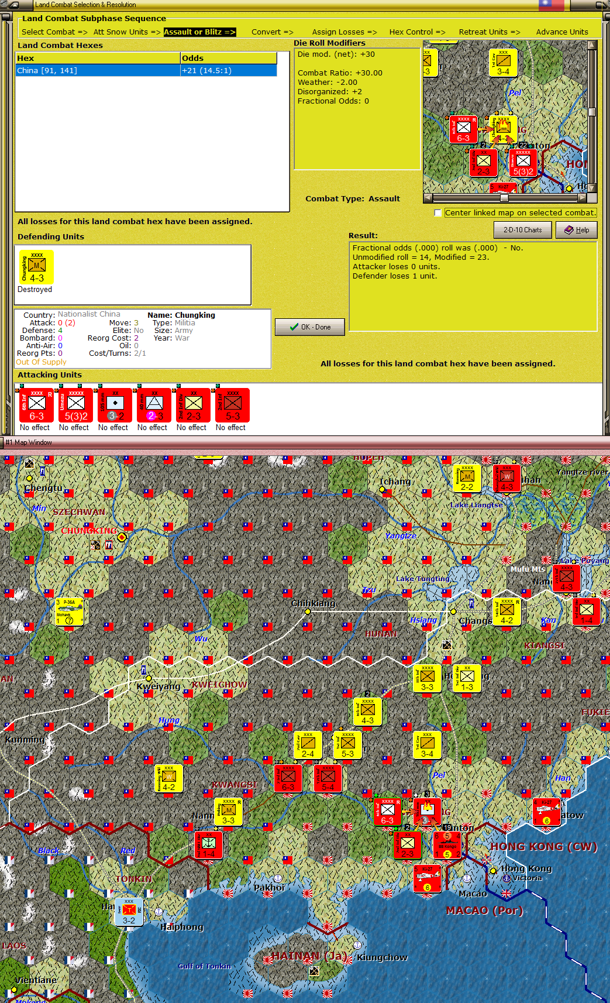Viewport: 610px width, 1003px height.
Task: Select Kunming militia 4-2 counter
Action: coord(169,778)
